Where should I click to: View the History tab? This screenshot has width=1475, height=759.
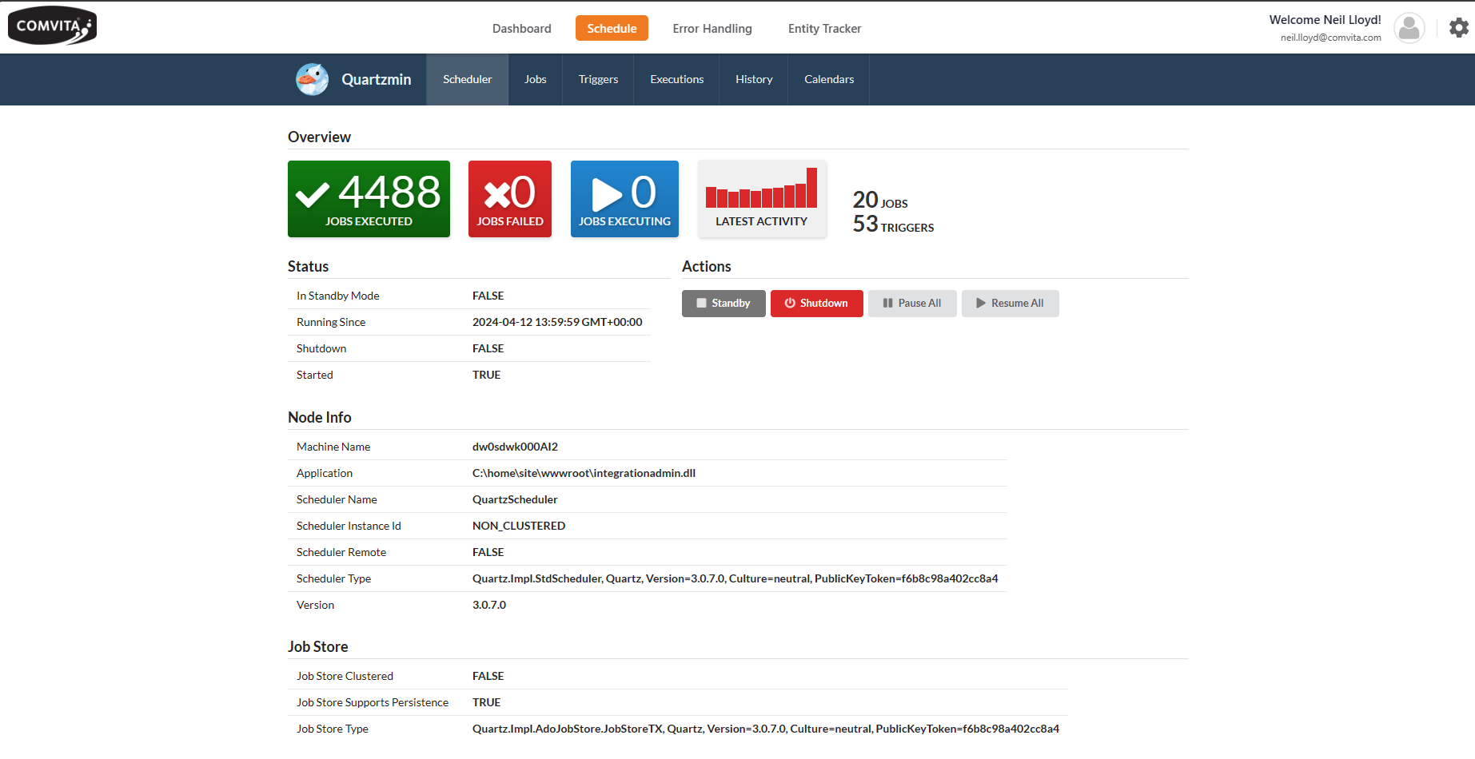[x=754, y=79]
